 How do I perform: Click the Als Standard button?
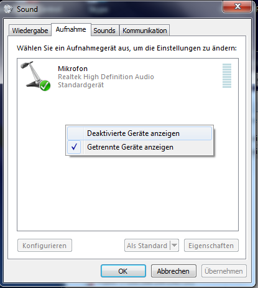[147, 246]
